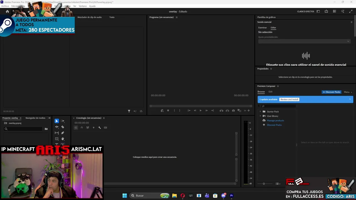
Task: Toggle nest sequence insert mode button
Action: coord(76,127)
